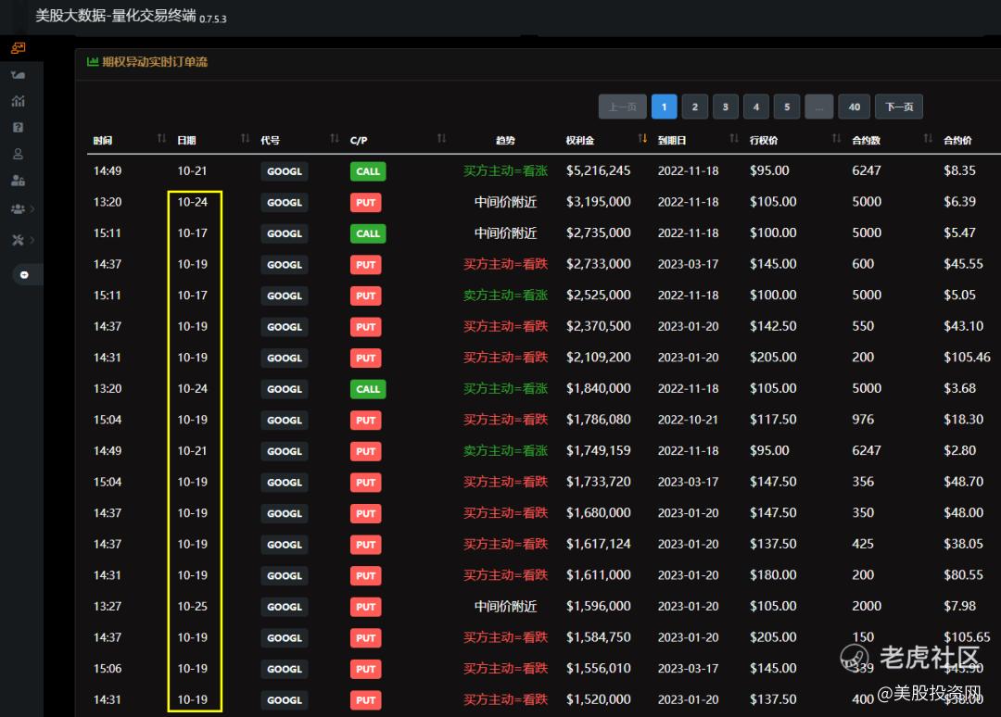Click the 期权异动实时订单流 panel title
The width and height of the screenshot is (1001, 717).
pyautogui.click(x=155, y=62)
